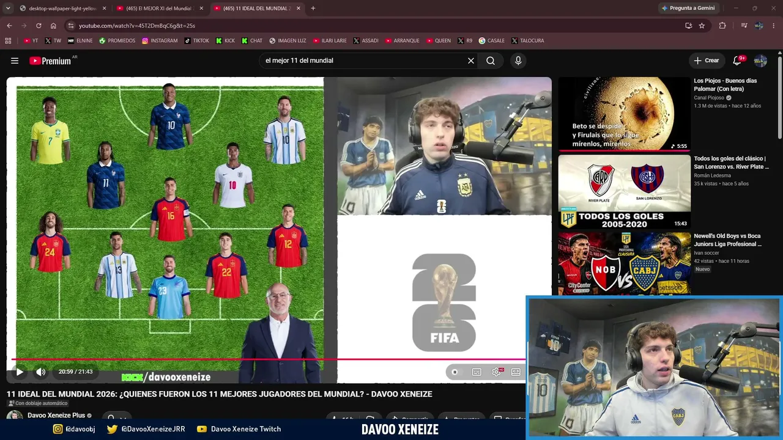
Task: Open the CHAT bookmark
Action: point(252,41)
